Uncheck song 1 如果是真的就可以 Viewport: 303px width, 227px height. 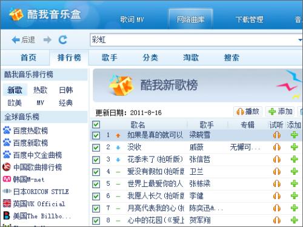click(96, 135)
